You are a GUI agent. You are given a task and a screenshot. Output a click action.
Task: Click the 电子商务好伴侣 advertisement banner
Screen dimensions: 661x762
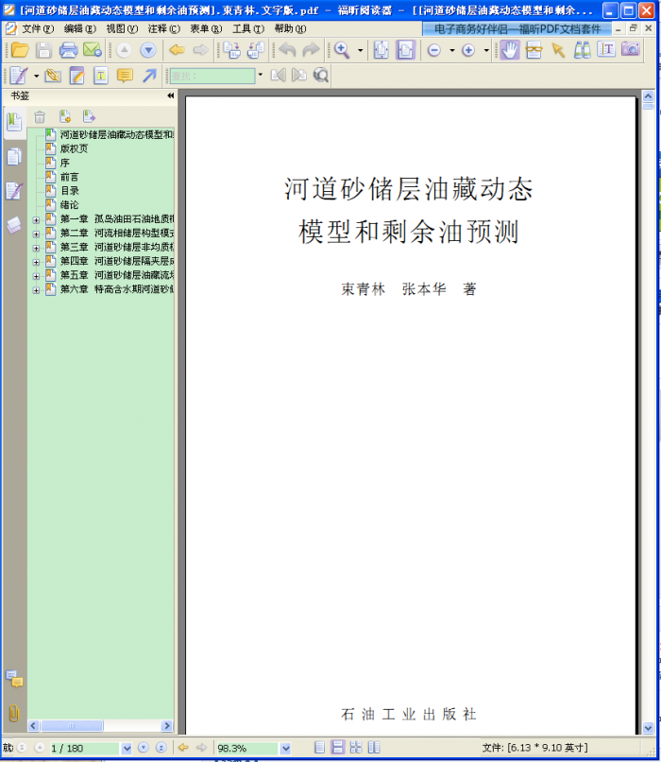tap(517, 29)
